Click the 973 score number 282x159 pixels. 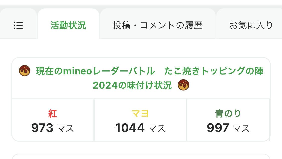[42, 128]
